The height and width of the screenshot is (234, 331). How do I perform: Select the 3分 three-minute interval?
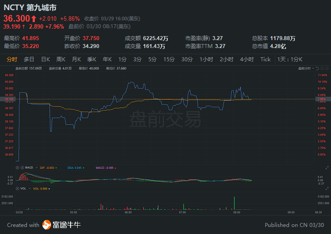pyautogui.click(x=137, y=59)
